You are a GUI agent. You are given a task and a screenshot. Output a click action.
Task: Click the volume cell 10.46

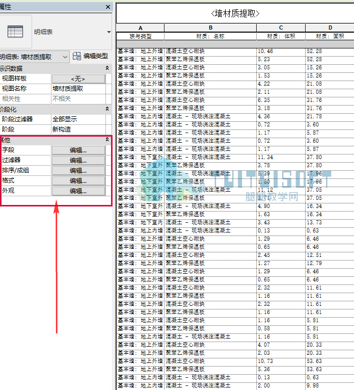click(281, 51)
